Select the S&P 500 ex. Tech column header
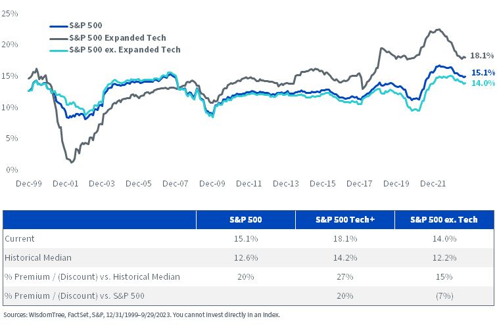The width and height of the screenshot is (497, 325). (x=444, y=219)
